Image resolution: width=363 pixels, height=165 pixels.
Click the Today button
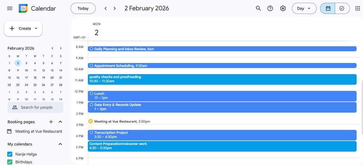coord(83,8)
